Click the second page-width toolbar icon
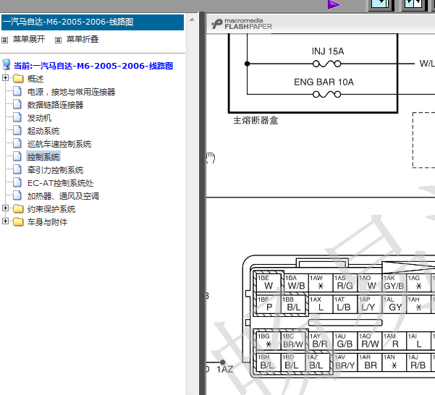The width and height of the screenshot is (435, 395). pyautogui.click(x=414, y=5)
